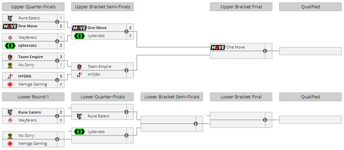Image resolution: width=344 pixels, height=150 pixels.
Task: Show details of Team Empire vs No Sorry match
Action: pyautogui.click(x=57, y=61)
